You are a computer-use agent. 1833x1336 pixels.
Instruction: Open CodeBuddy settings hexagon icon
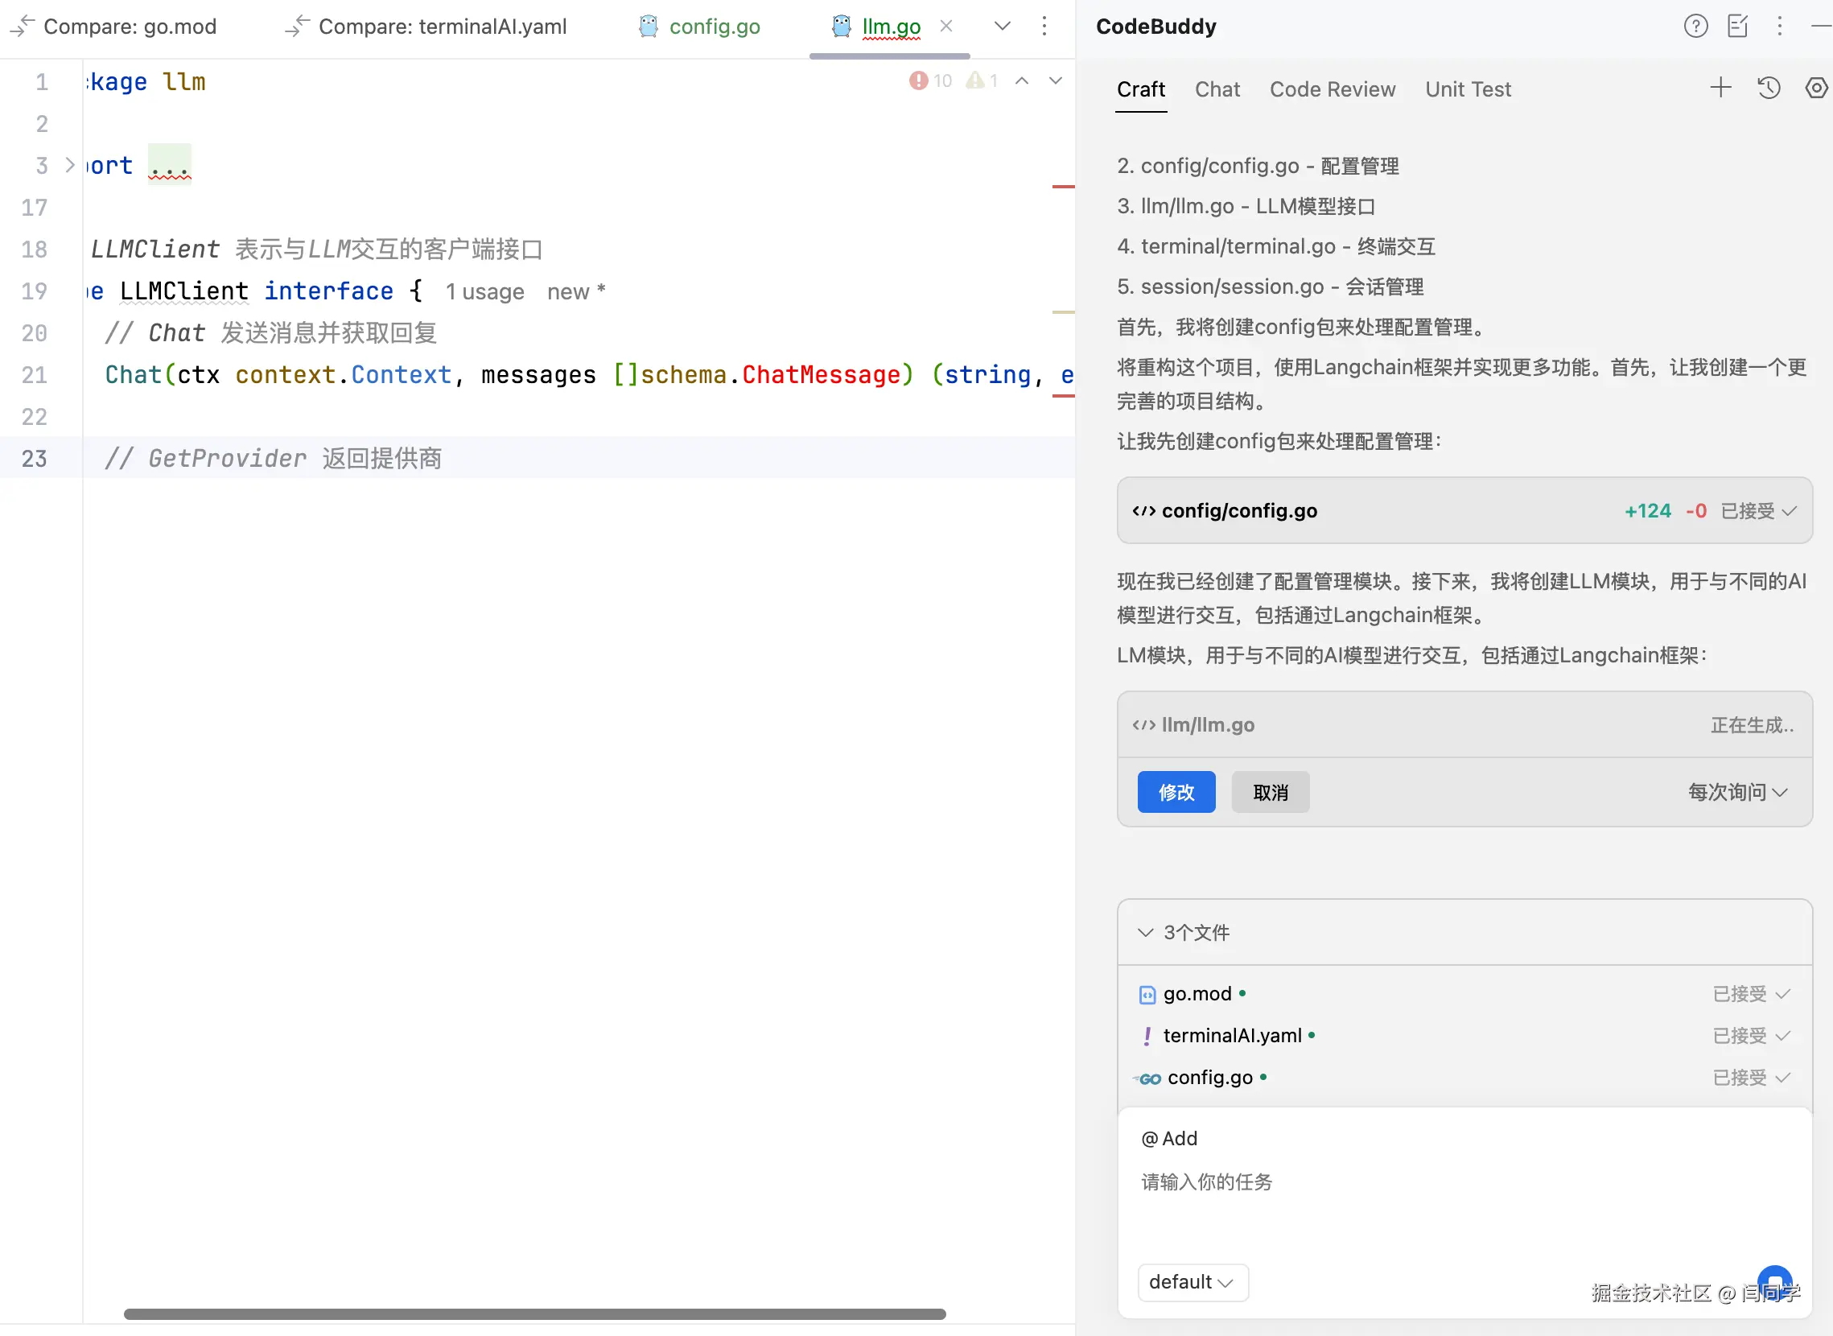point(1816,89)
